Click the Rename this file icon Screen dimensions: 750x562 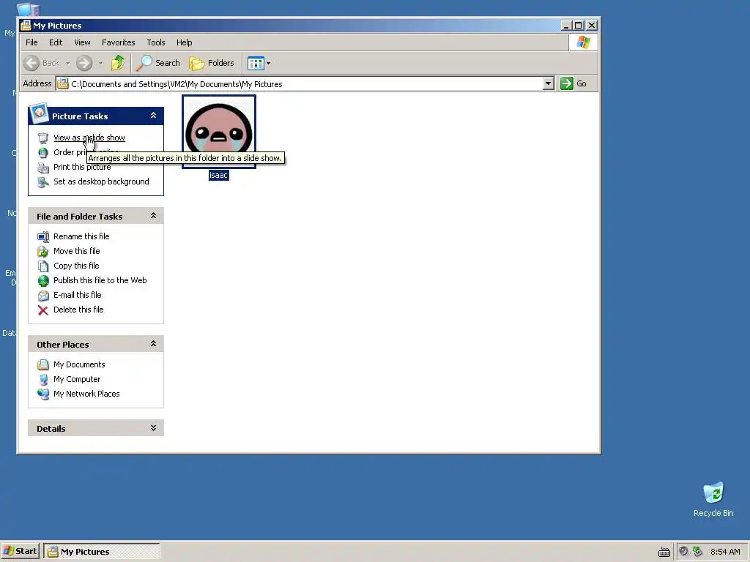coord(43,237)
